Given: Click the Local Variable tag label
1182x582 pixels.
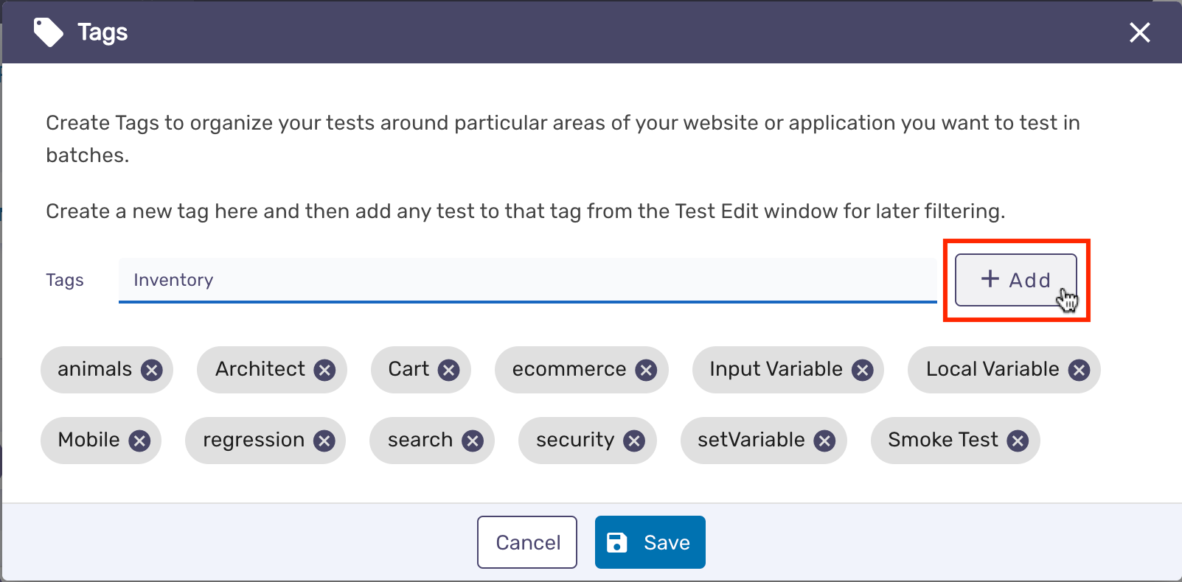Looking at the screenshot, I should coord(992,369).
